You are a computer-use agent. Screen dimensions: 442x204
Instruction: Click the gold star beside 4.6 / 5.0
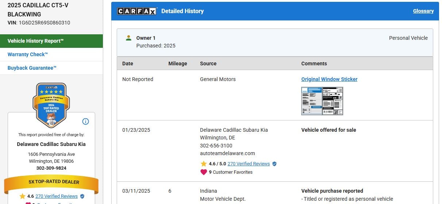pyautogui.click(x=203, y=164)
